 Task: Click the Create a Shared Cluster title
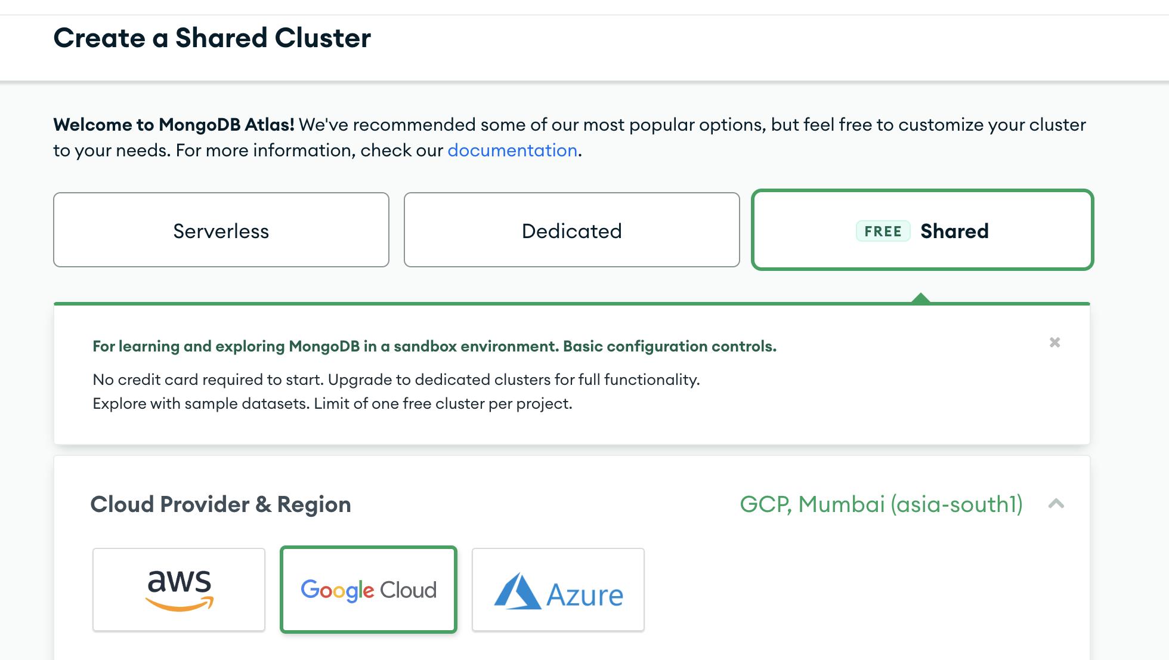pyautogui.click(x=212, y=38)
